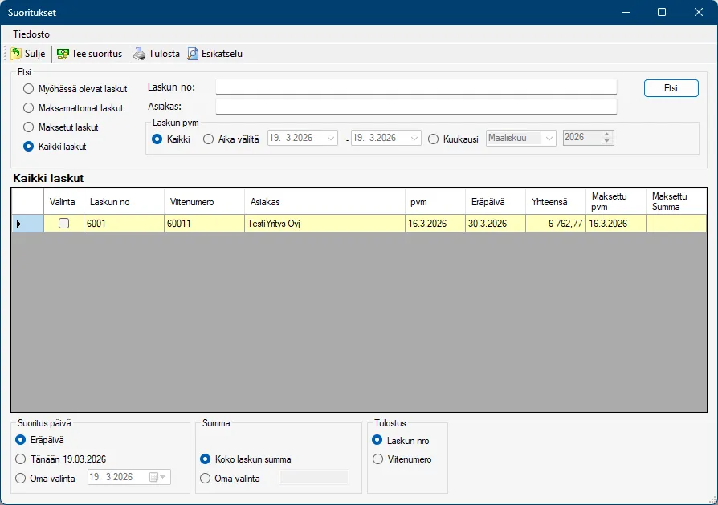Choose Maksamattomat laskut filter option
The image size is (718, 505).
click(29, 108)
